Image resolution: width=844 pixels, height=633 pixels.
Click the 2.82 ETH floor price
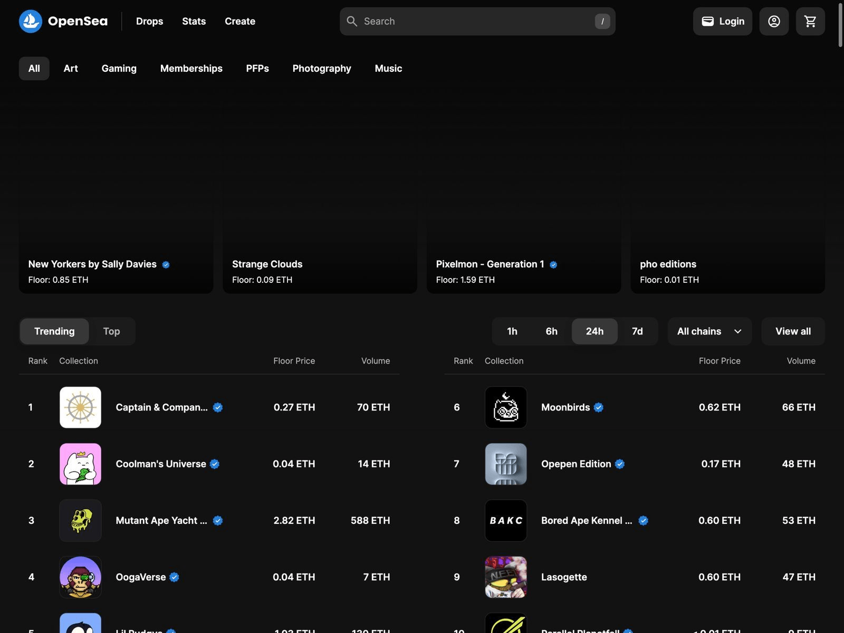click(294, 521)
